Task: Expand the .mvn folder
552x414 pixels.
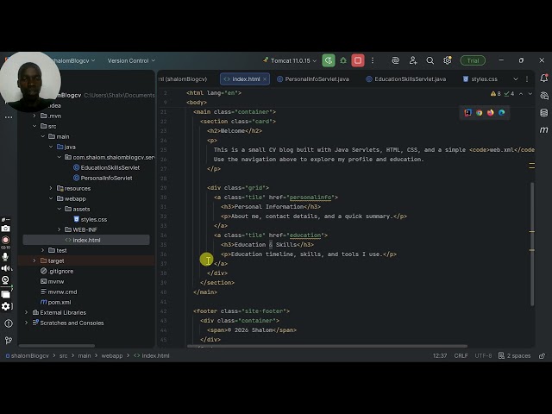Action: click(34, 116)
